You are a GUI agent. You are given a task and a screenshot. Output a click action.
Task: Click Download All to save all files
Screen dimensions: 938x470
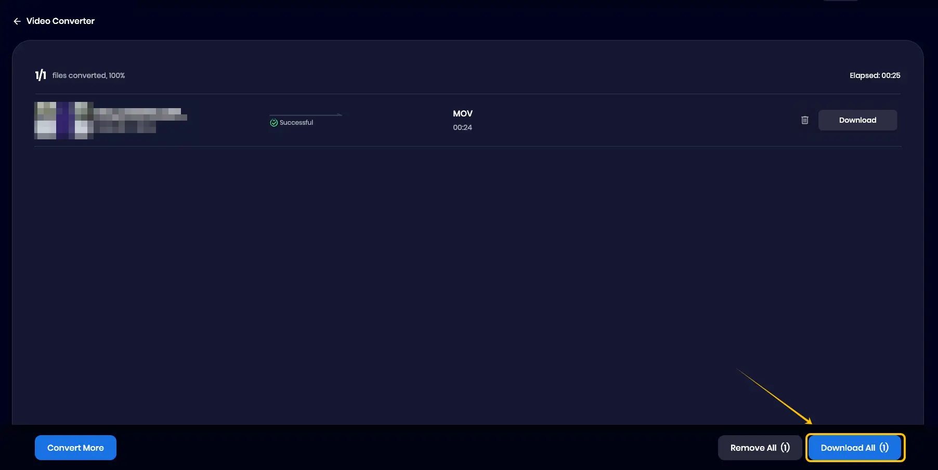point(854,448)
